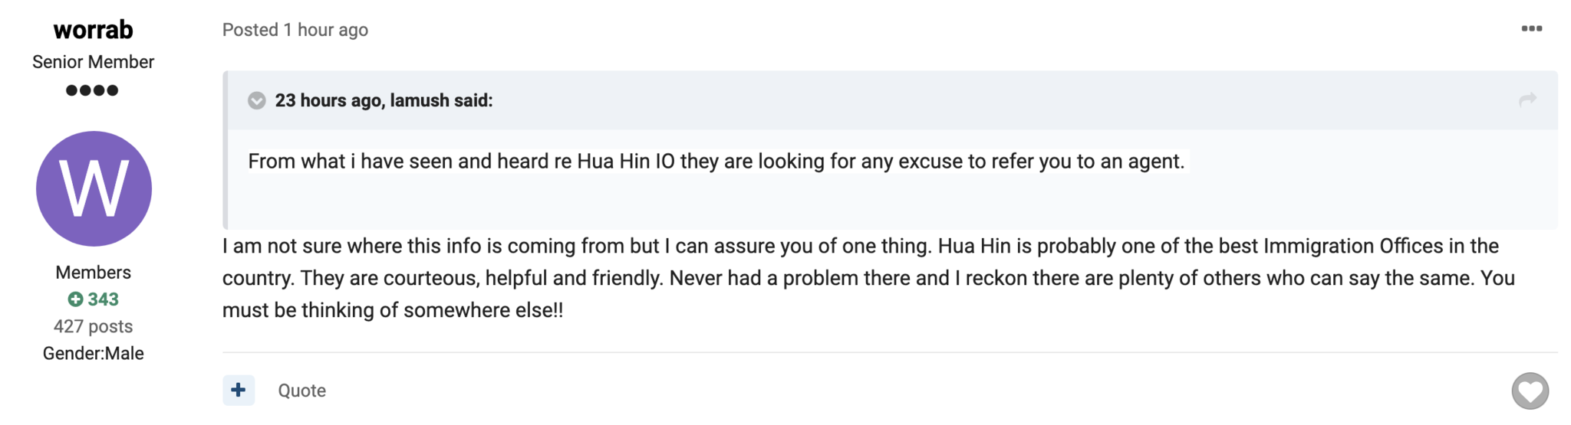Click the Gender:Male profile field
Screen dimensions: 1571x425
click(x=93, y=353)
